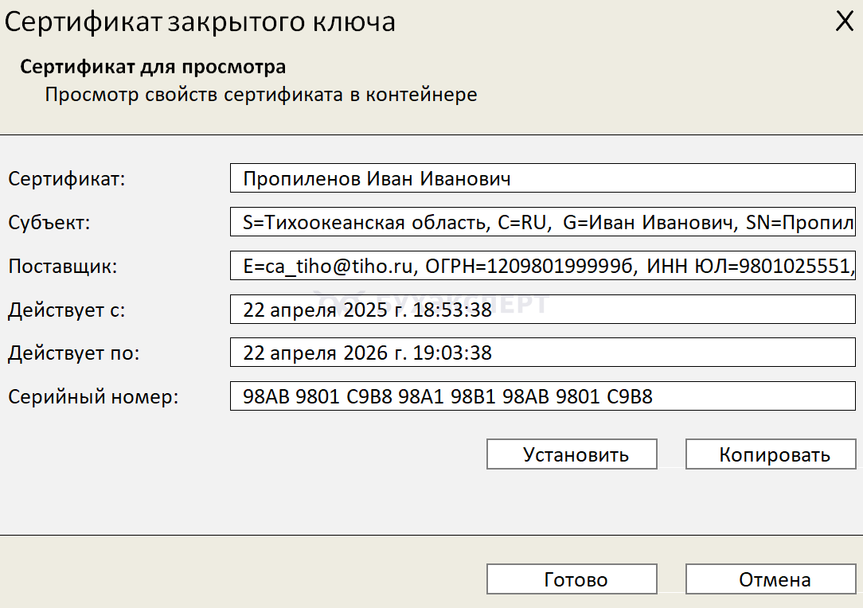863x608 pixels.
Task: Click the Действует с: label
Action: click(x=67, y=310)
